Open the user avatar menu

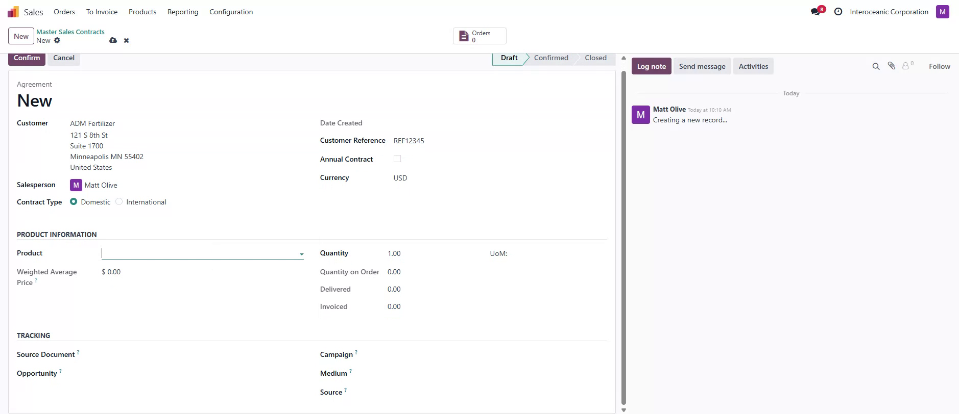coord(942,12)
